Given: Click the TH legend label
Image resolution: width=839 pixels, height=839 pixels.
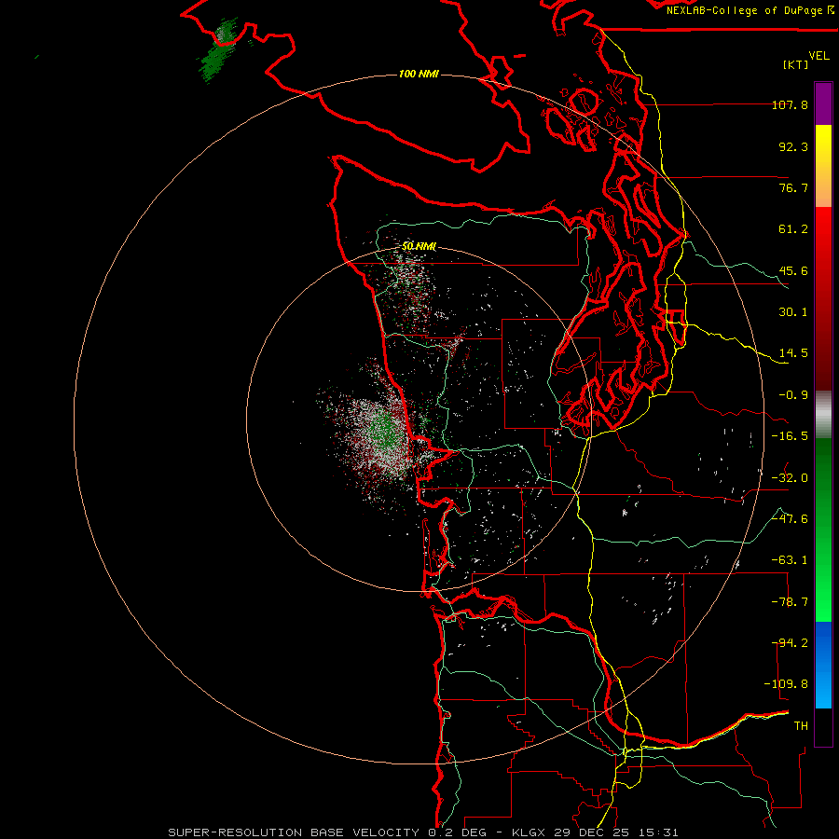Looking at the screenshot, I should pyautogui.click(x=801, y=726).
